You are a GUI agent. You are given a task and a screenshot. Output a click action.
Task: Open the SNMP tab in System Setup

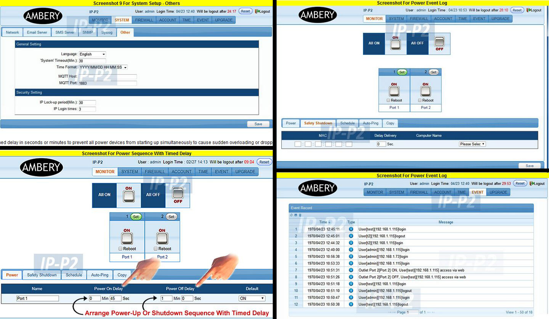click(x=87, y=32)
